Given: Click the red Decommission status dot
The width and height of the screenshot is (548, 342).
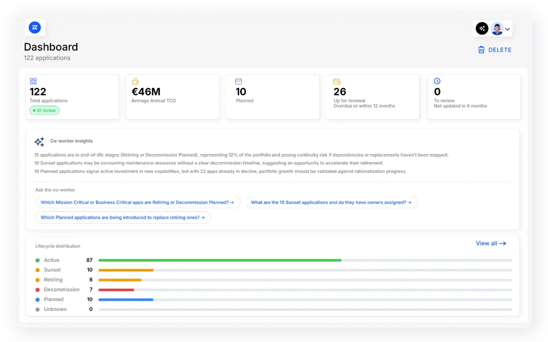Looking at the screenshot, I should pyautogui.click(x=38, y=290).
